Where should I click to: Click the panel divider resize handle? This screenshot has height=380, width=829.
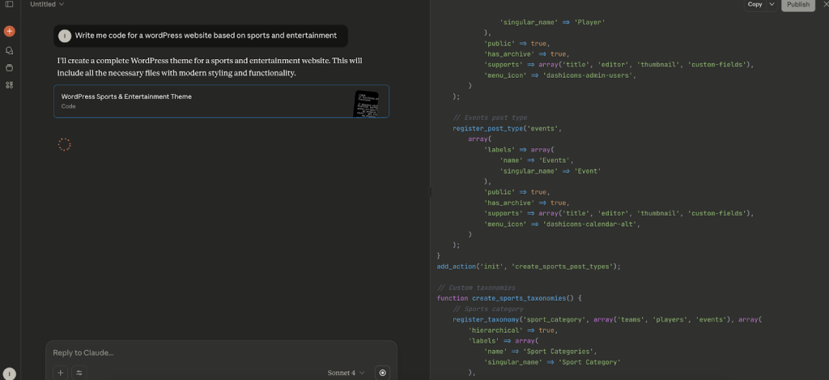pyautogui.click(x=430, y=191)
